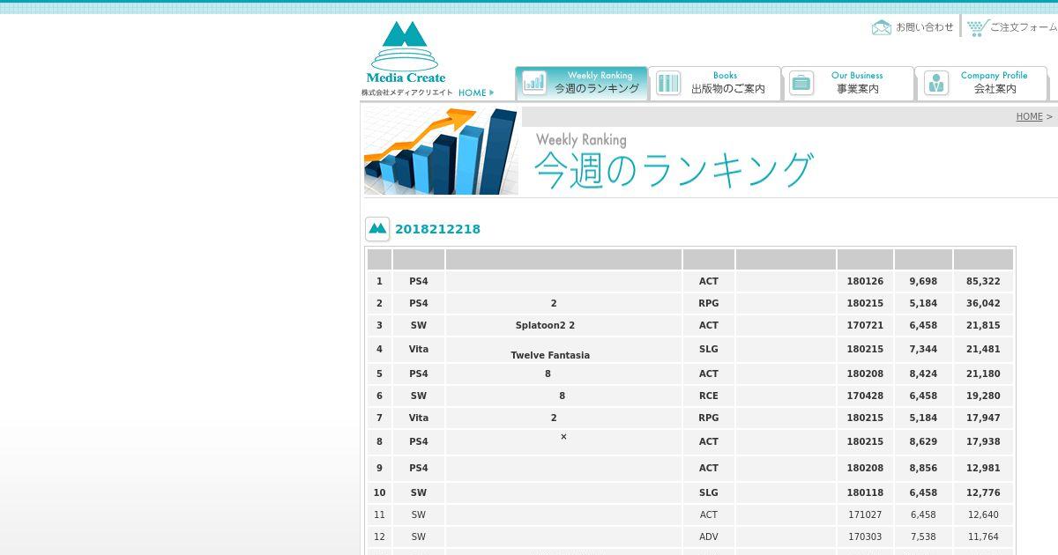Click the 9,698 price cell

(x=923, y=281)
